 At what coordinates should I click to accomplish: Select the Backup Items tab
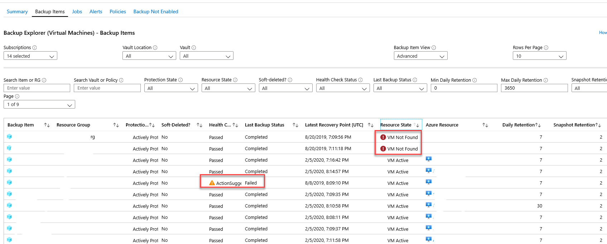click(50, 11)
